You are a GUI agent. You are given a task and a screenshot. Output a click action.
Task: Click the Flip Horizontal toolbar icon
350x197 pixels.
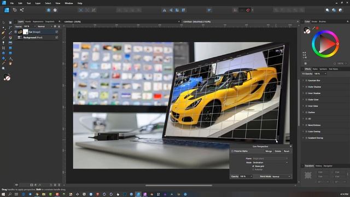(x=164, y=10)
